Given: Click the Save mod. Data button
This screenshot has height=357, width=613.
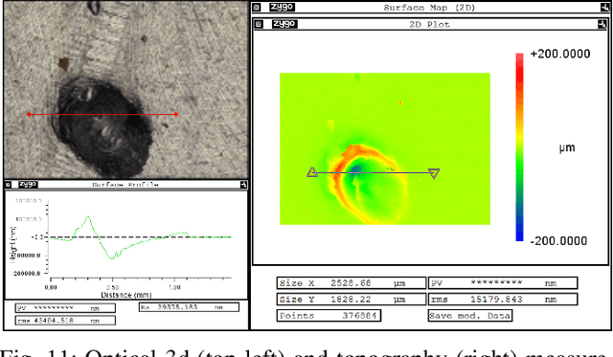Looking at the screenshot, I should [469, 316].
